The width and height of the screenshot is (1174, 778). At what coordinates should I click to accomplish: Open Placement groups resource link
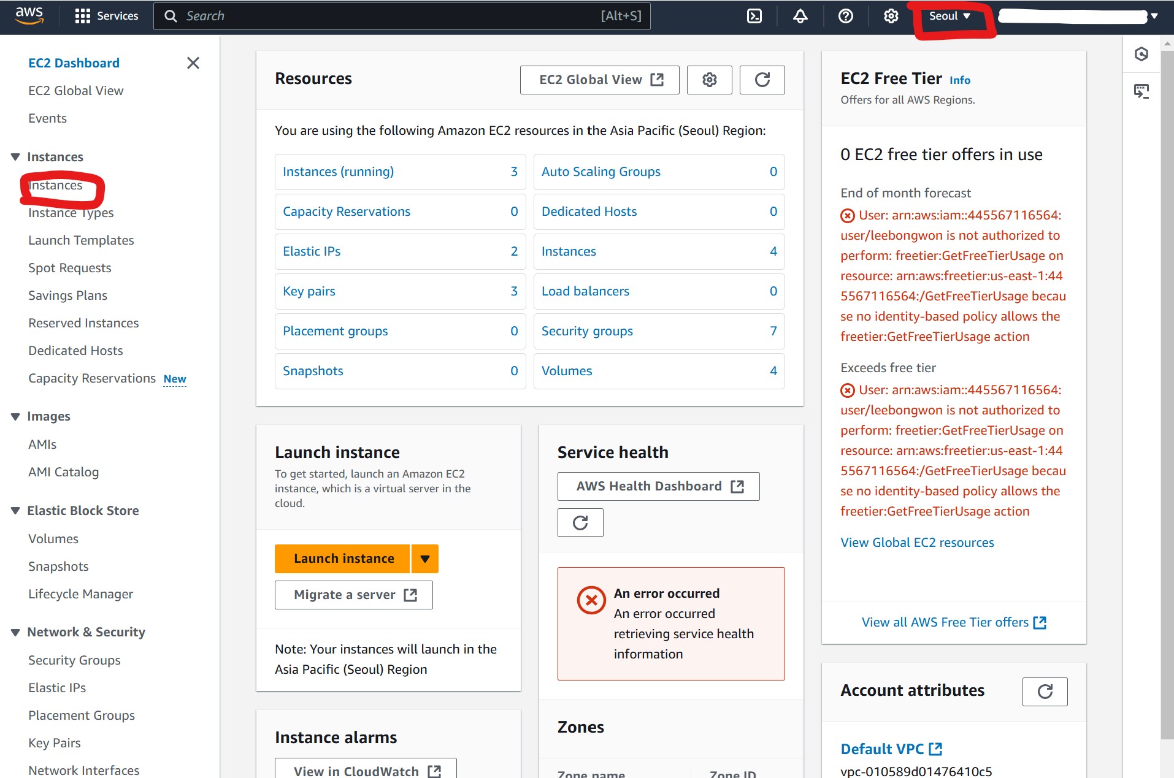pos(336,331)
